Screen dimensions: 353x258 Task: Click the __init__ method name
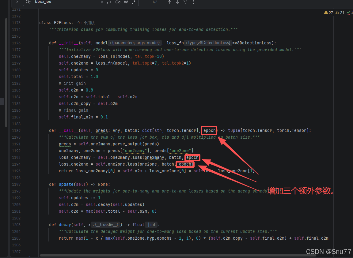tap(69, 43)
